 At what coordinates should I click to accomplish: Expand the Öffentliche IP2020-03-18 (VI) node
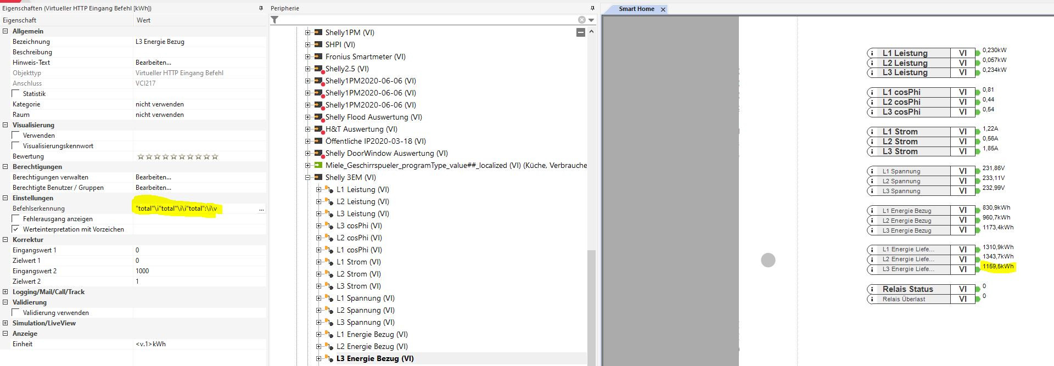point(308,141)
